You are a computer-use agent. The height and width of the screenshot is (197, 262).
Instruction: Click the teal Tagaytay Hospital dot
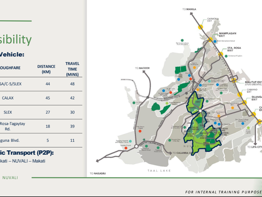pyautogui.click(x=130, y=141)
